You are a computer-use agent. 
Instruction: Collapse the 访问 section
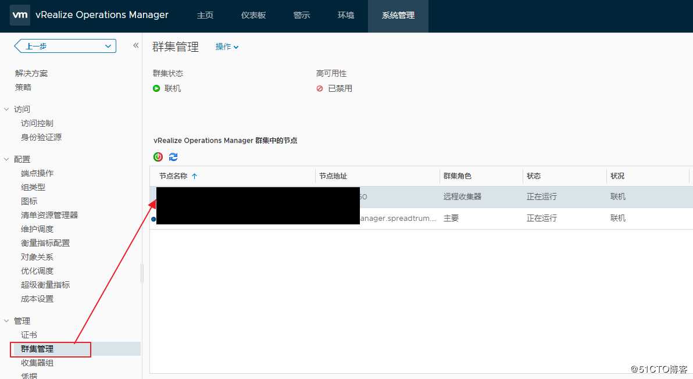(6, 109)
